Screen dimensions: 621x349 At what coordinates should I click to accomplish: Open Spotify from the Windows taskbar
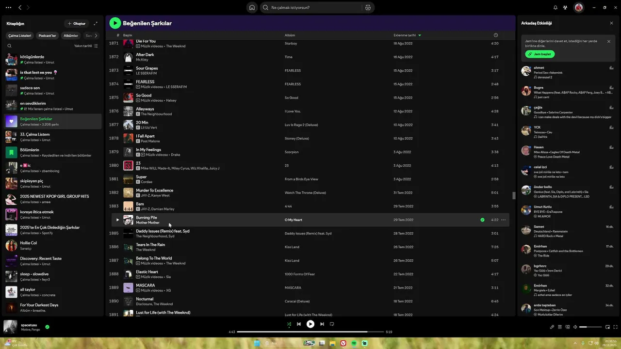(354, 343)
